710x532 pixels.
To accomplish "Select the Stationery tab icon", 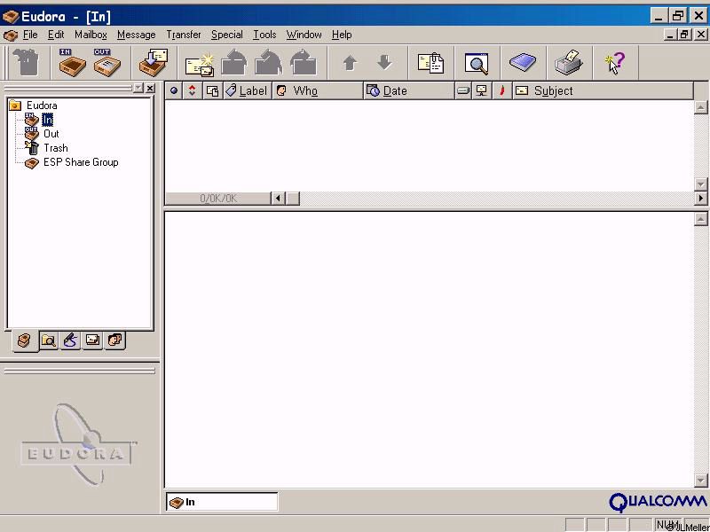I will pos(92,340).
